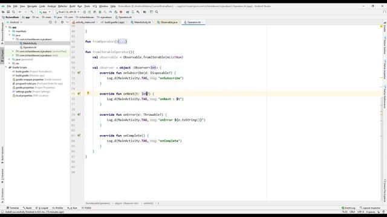Viewport: 387px width, 217px height.
Task: Click the Debug app bug icon
Action: pyautogui.click(x=100, y=12)
